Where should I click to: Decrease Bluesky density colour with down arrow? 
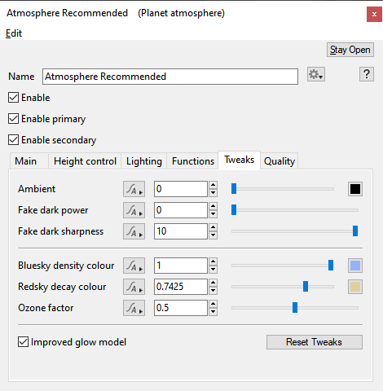coord(214,270)
